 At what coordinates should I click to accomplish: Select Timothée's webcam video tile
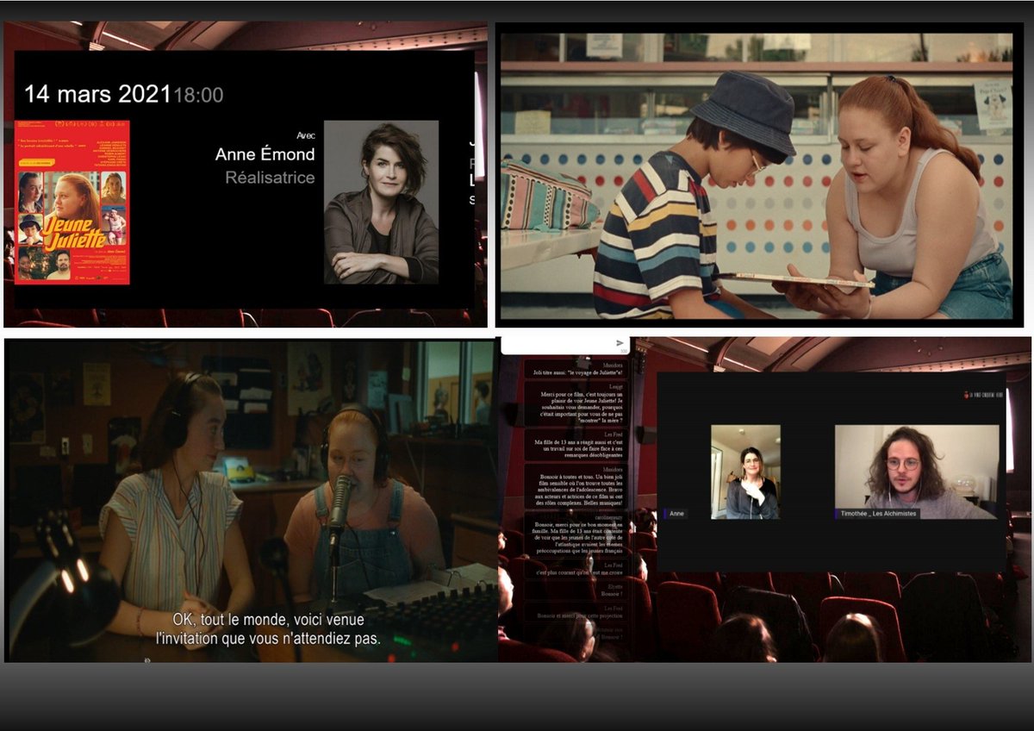click(x=916, y=472)
